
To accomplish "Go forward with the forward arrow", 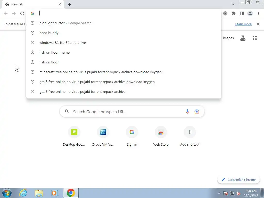I will (x=14, y=13).
